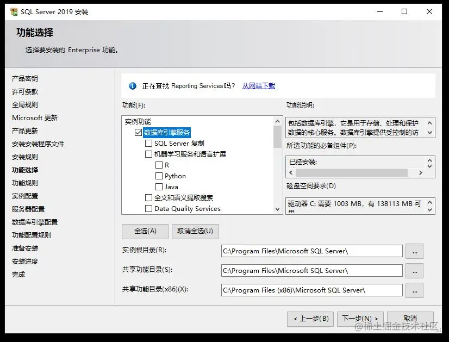Screen dimensions: 449x342
Task: Select 功能选择 step in sidebar
Action: click(25, 170)
